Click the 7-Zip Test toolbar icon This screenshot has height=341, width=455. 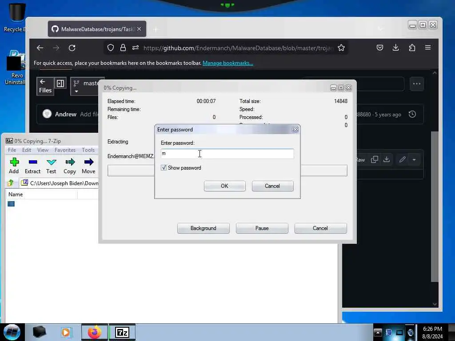(51, 166)
